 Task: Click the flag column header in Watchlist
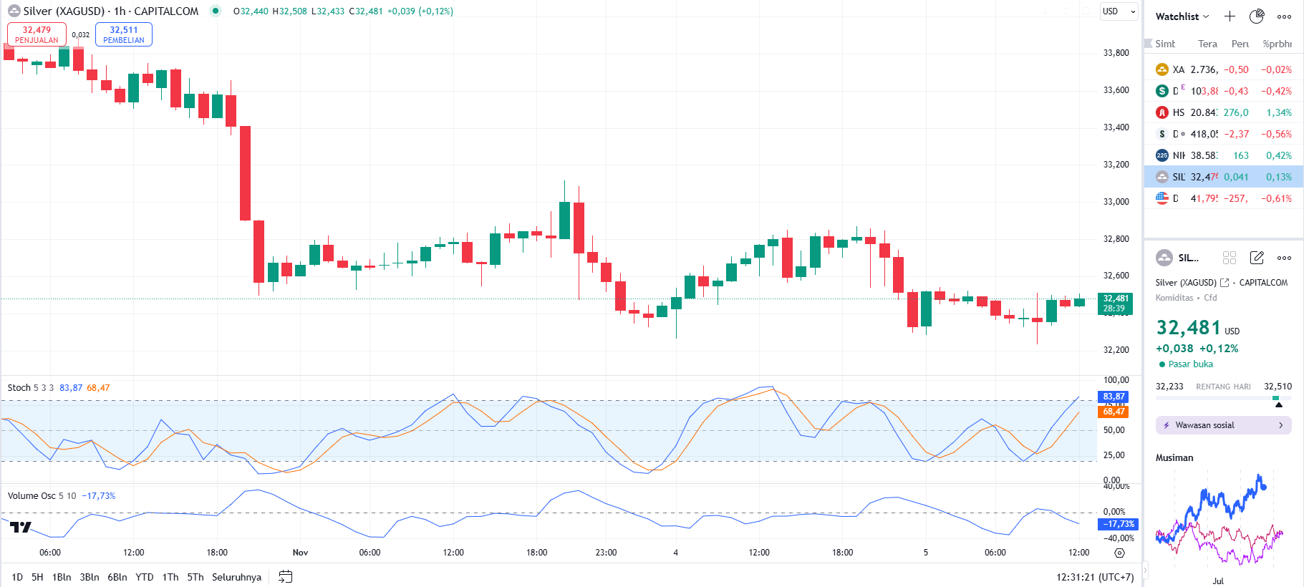[x=1149, y=44]
